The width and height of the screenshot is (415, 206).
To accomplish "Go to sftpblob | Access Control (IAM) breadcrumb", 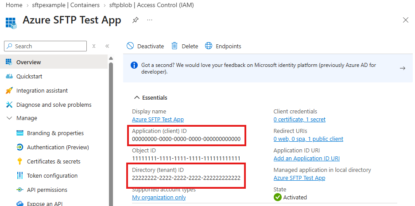I will (151, 5).
